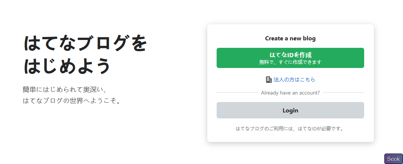Click the word 'blog' in the card heading
This screenshot has width=403, height=164.
[309, 38]
